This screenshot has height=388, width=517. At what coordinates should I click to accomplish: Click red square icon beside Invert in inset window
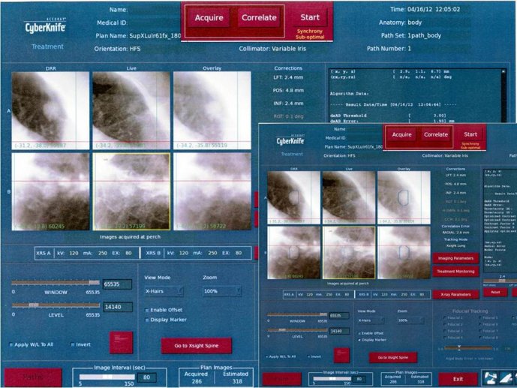(341, 356)
